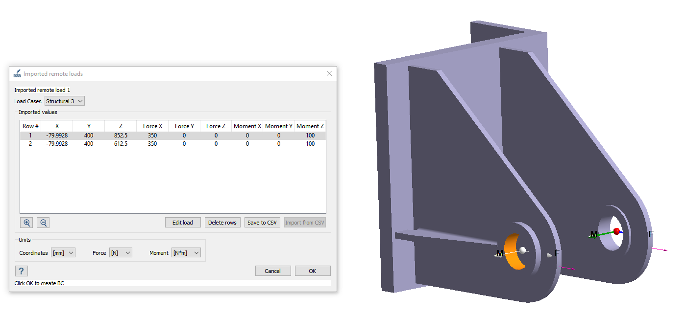The height and width of the screenshot is (317, 686).
Task: Expand the Moment units dropdown
Action: click(x=186, y=253)
